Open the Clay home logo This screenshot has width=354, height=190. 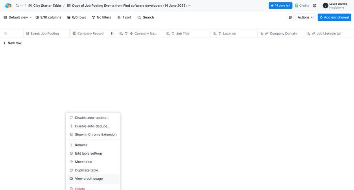pos(8,5)
